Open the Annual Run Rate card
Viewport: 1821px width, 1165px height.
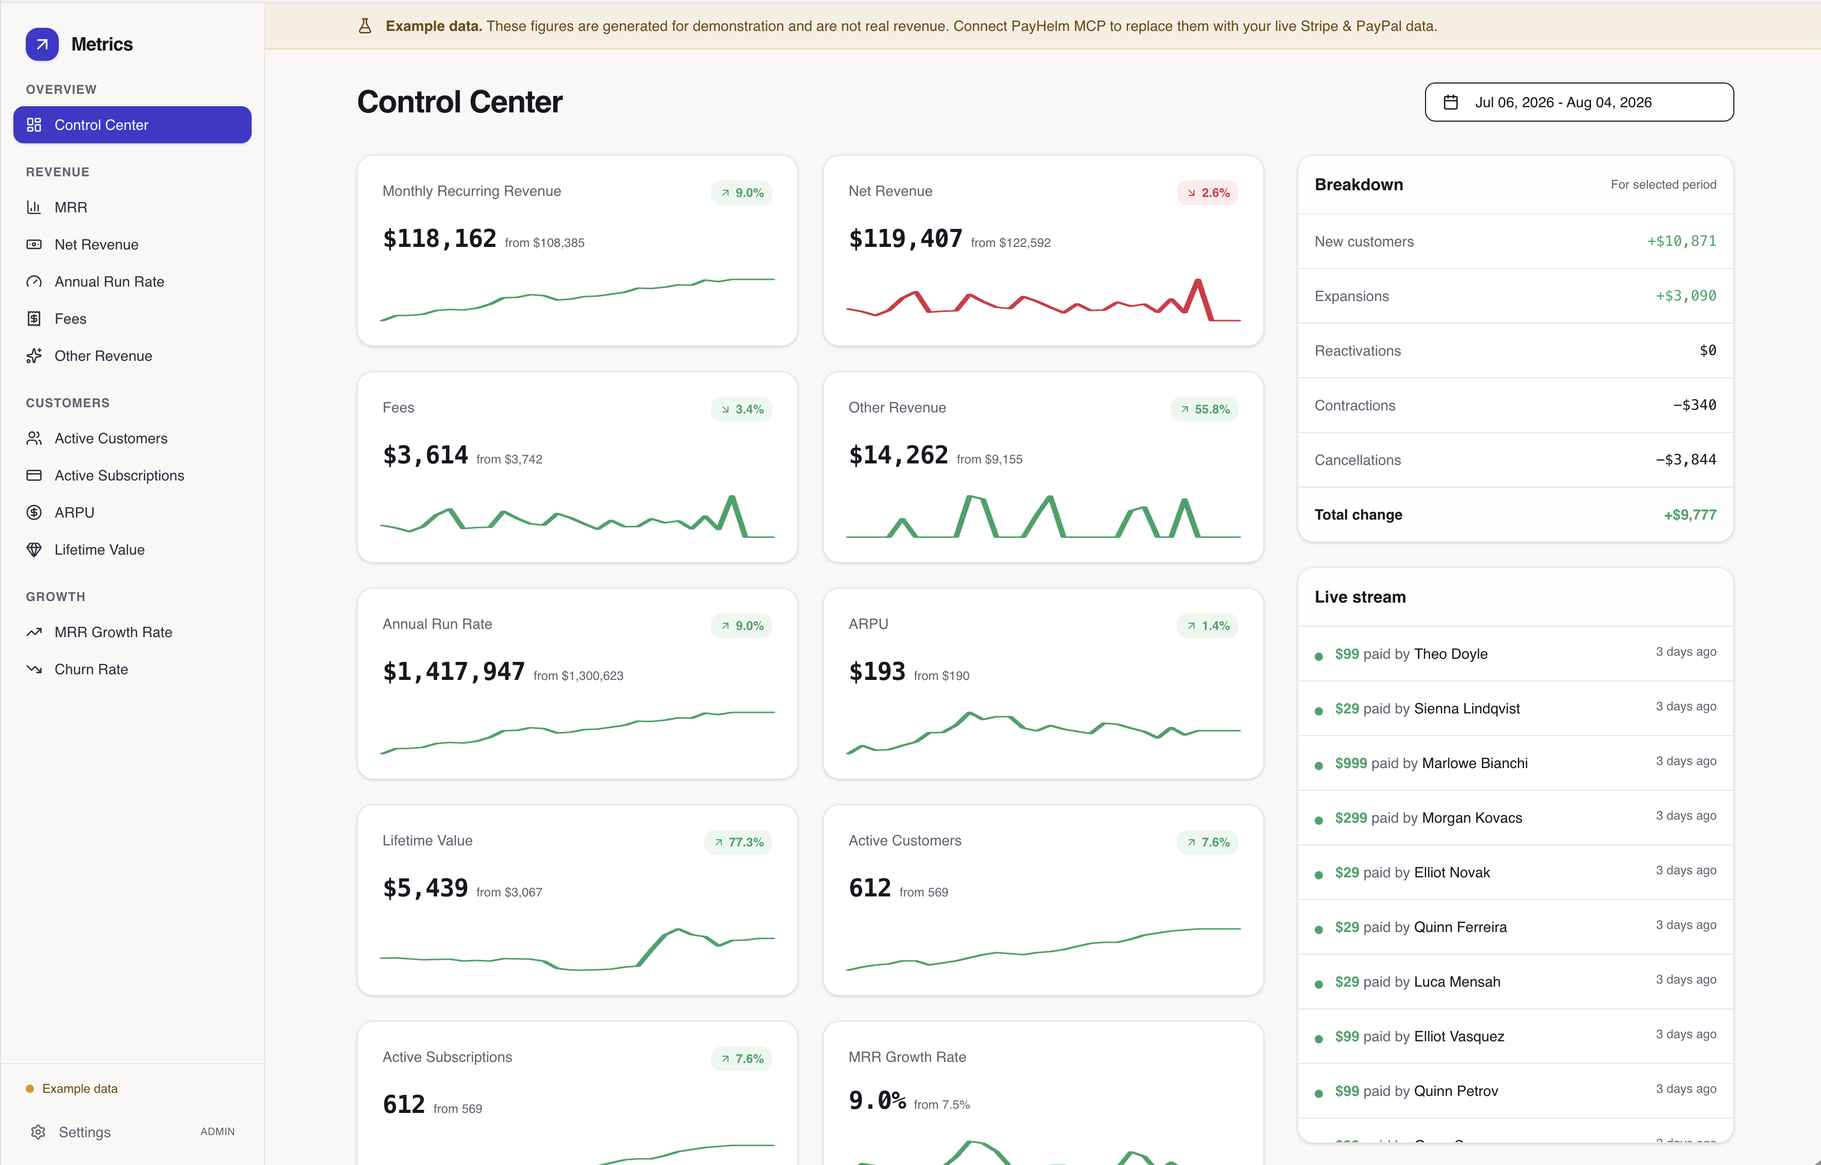click(x=577, y=683)
